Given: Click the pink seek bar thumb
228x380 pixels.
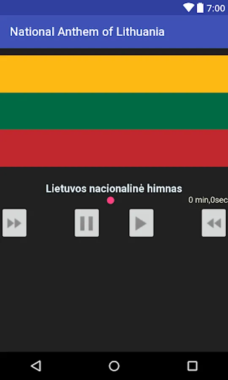Looking at the screenshot, I should click(111, 201).
